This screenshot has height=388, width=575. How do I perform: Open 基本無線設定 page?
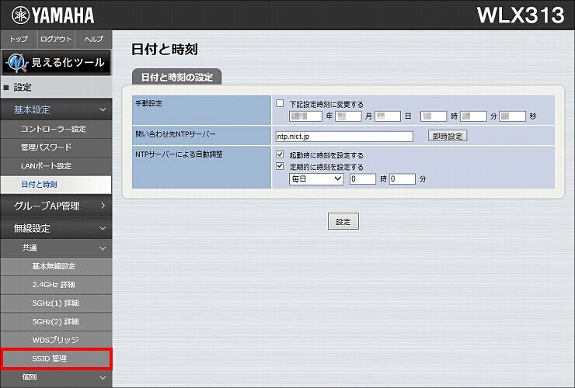coord(56,266)
